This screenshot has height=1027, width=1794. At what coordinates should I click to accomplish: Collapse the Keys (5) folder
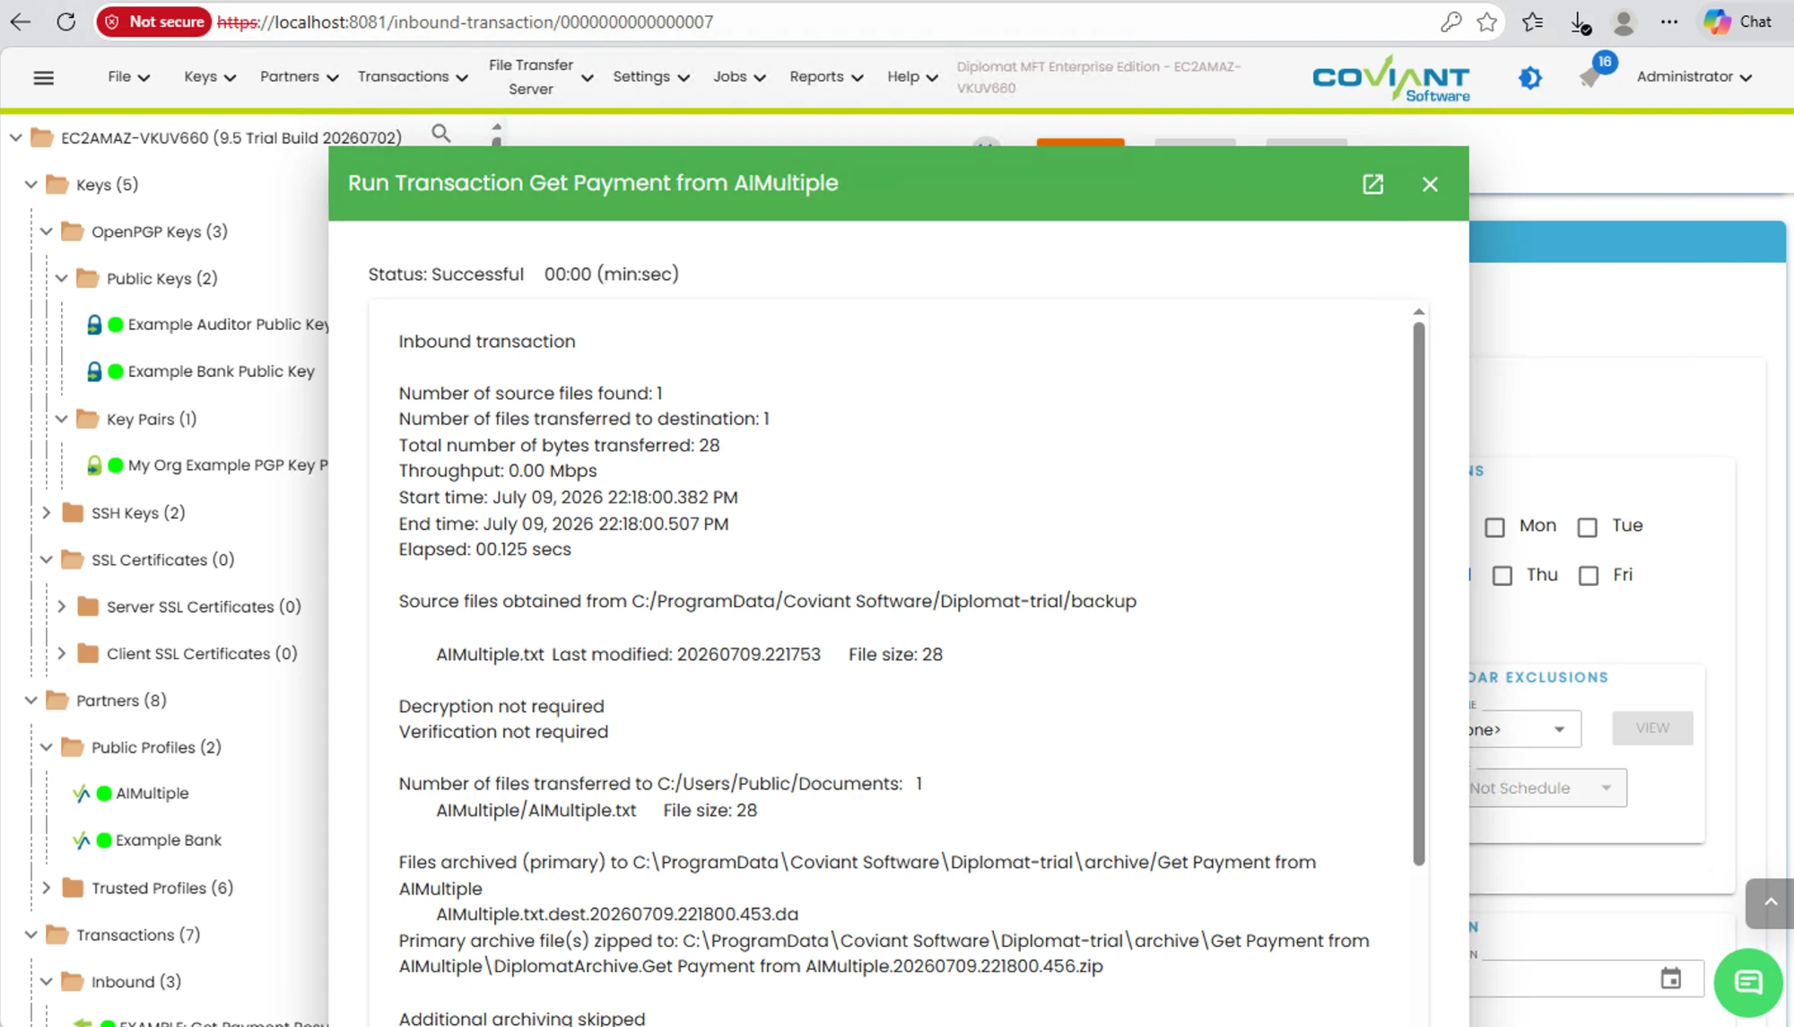30,184
